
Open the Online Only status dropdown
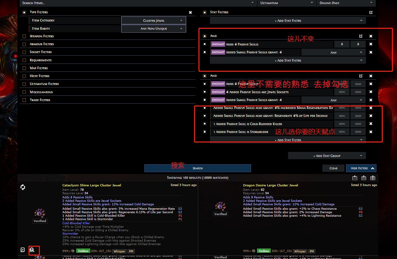[346, 3]
